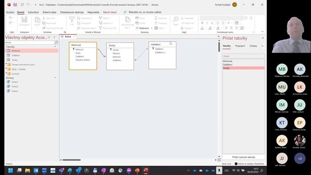Click the MB participant avatar
This screenshot has height=175, width=311.
(282, 69)
